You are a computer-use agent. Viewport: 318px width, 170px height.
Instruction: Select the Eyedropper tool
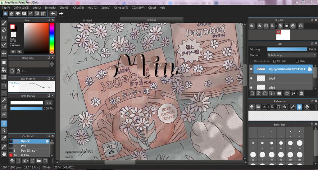tap(4, 147)
